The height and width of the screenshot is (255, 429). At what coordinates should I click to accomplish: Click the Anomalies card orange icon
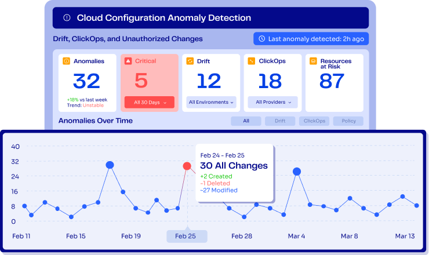click(67, 61)
